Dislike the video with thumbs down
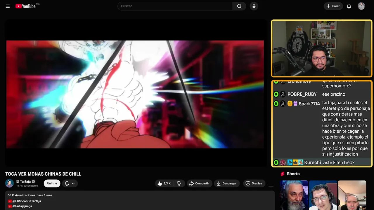 pos(179,183)
